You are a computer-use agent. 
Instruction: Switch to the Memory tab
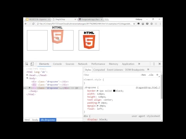(x=114, y=64)
